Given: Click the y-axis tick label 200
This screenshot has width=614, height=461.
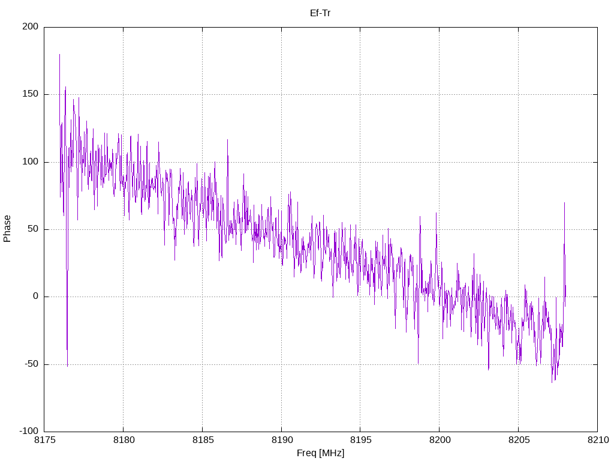Looking at the screenshot, I should 31,26.
